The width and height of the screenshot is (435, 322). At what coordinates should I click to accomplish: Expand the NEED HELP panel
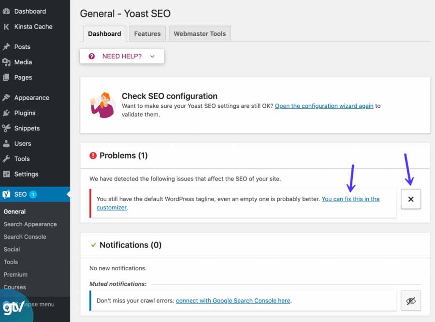pyautogui.click(x=122, y=56)
